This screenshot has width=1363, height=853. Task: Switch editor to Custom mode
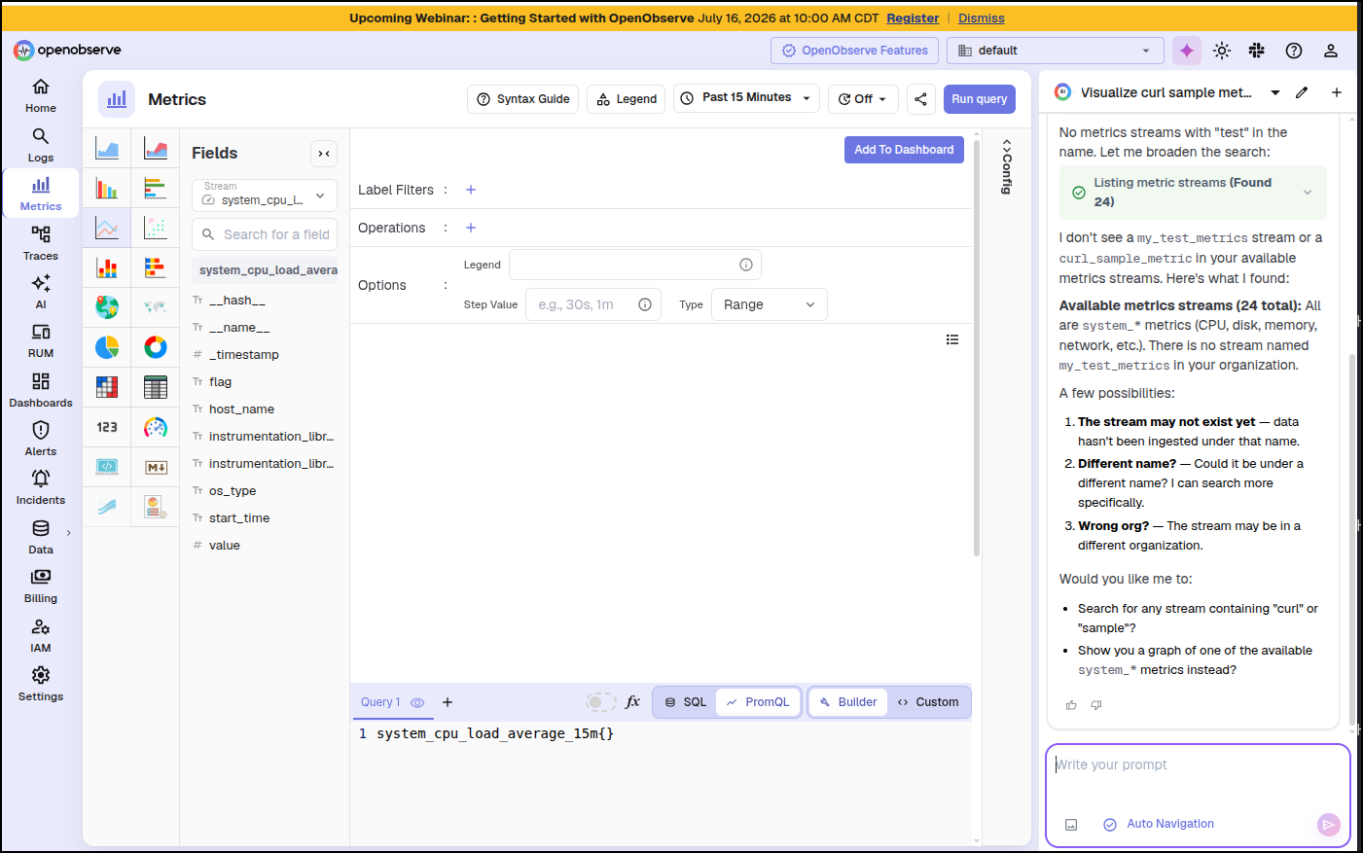(928, 702)
